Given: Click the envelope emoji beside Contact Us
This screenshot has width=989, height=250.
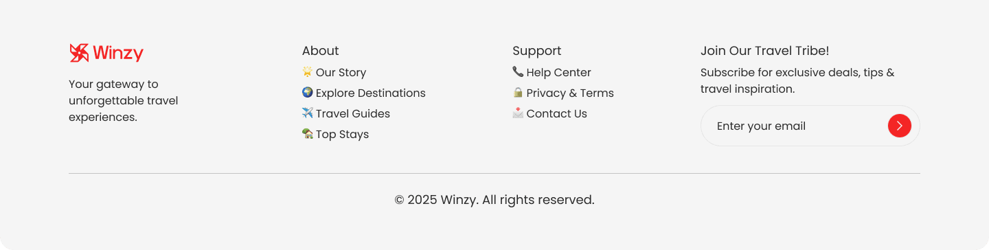Looking at the screenshot, I should point(518,113).
